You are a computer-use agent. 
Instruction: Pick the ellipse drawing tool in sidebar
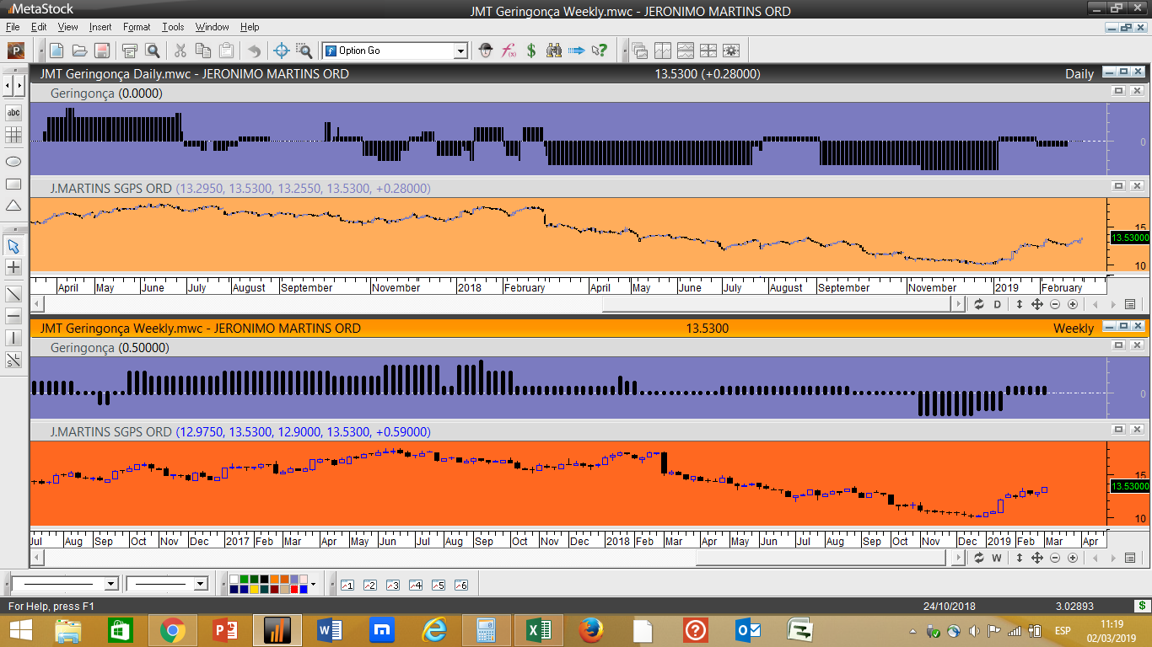pos(13,161)
